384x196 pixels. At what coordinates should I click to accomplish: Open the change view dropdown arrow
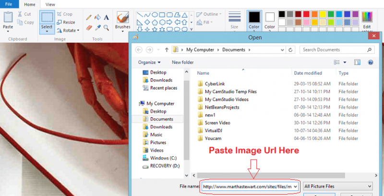[345, 62]
